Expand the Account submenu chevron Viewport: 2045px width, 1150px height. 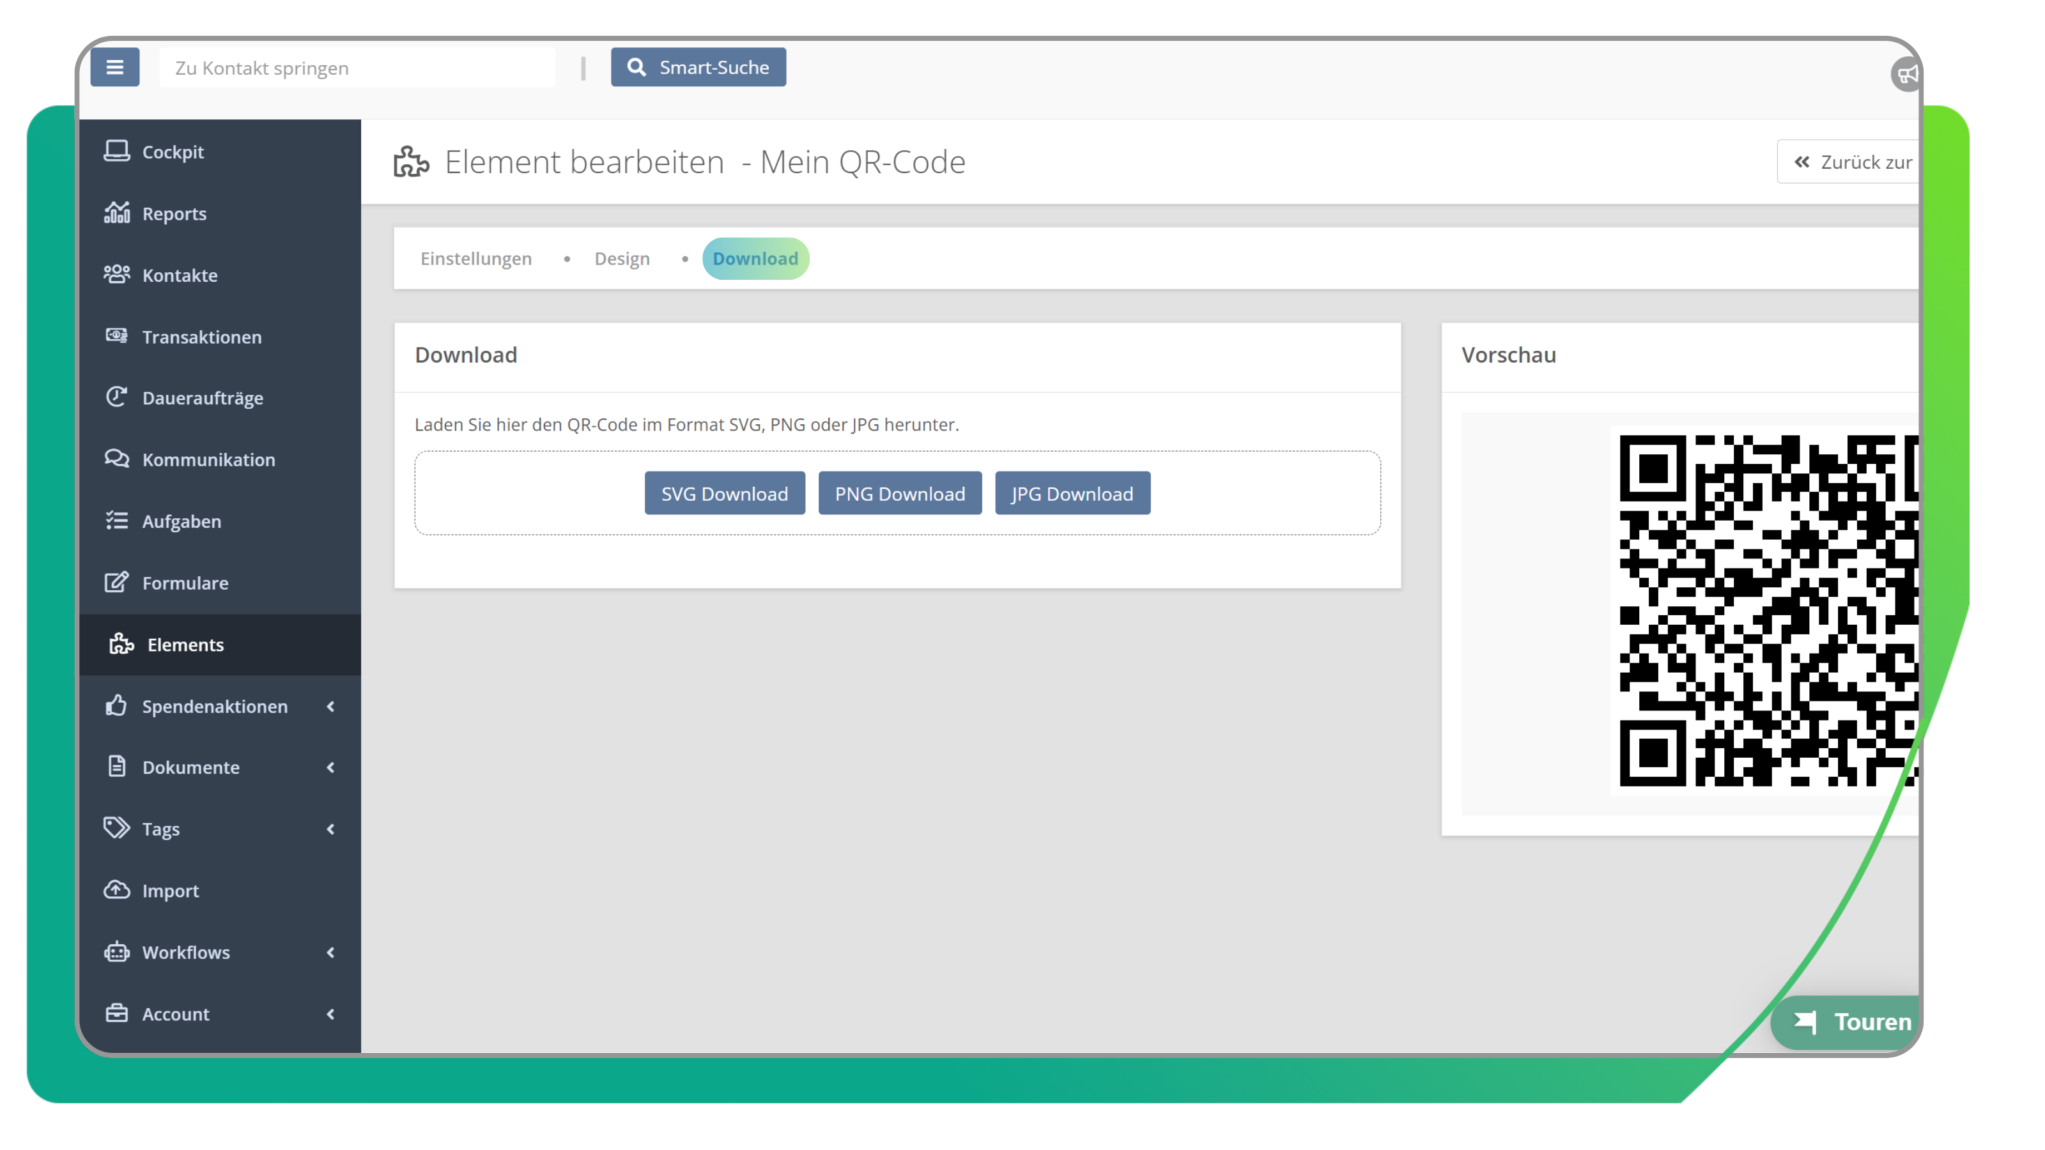(x=330, y=1013)
